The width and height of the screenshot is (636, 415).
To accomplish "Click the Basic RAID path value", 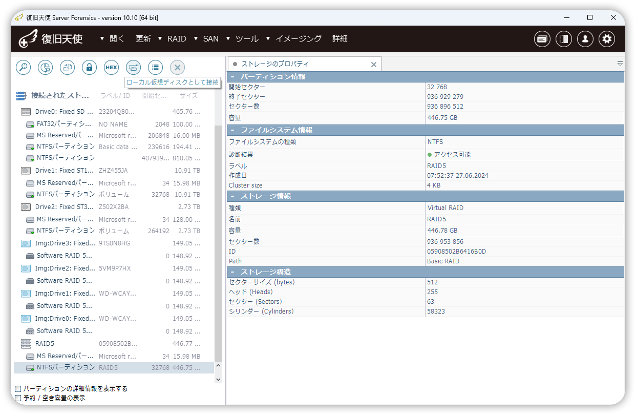I will pyautogui.click(x=443, y=261).
